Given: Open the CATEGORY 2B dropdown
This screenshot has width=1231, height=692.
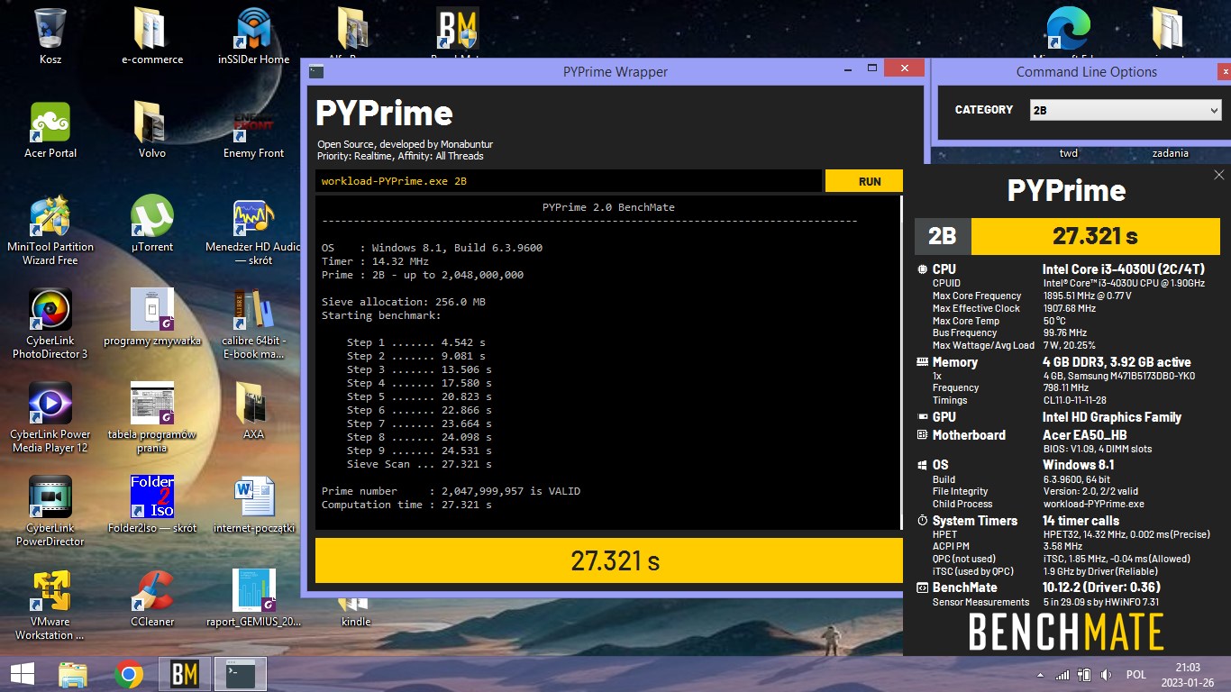Looking at the screenshot, I should [x=1125, y=110].
